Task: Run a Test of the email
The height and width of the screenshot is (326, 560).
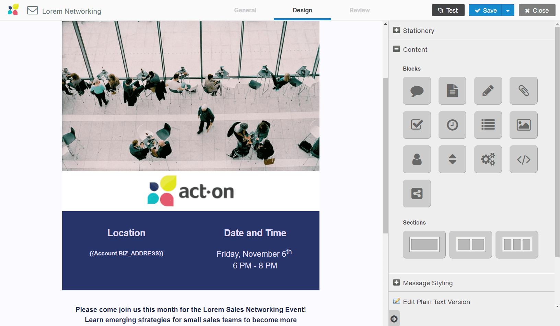Action: [448, 10]
